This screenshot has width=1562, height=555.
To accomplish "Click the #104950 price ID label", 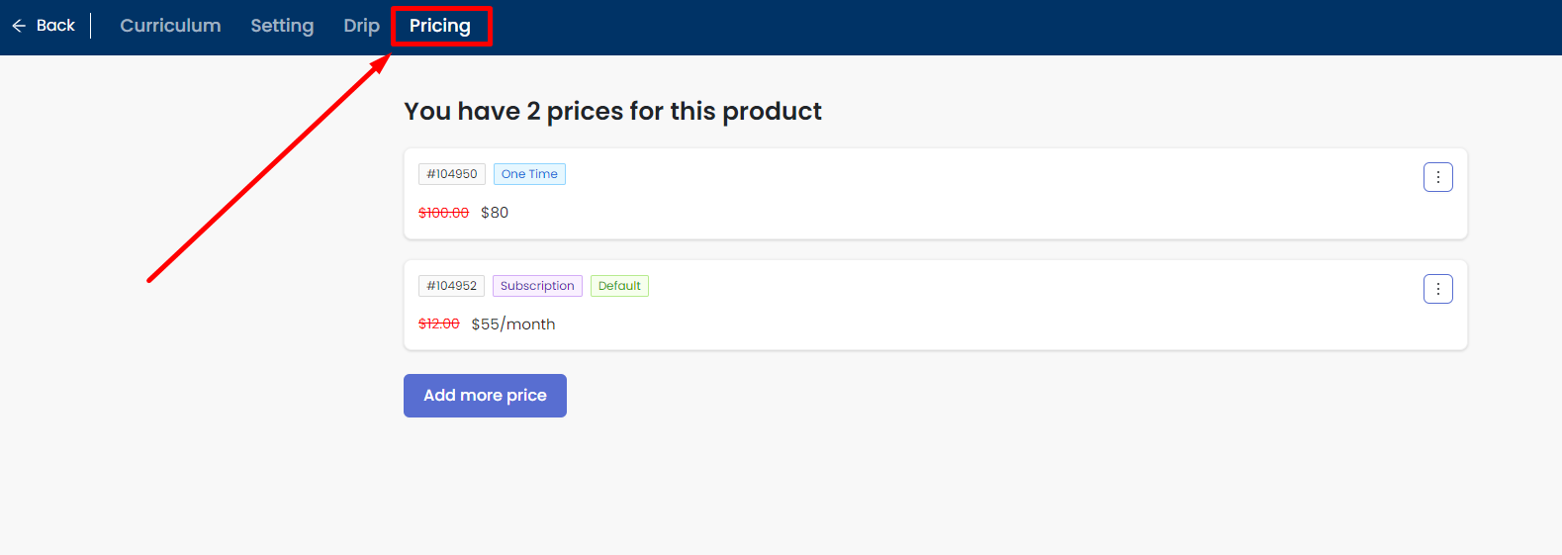I will tap(452, 174).
